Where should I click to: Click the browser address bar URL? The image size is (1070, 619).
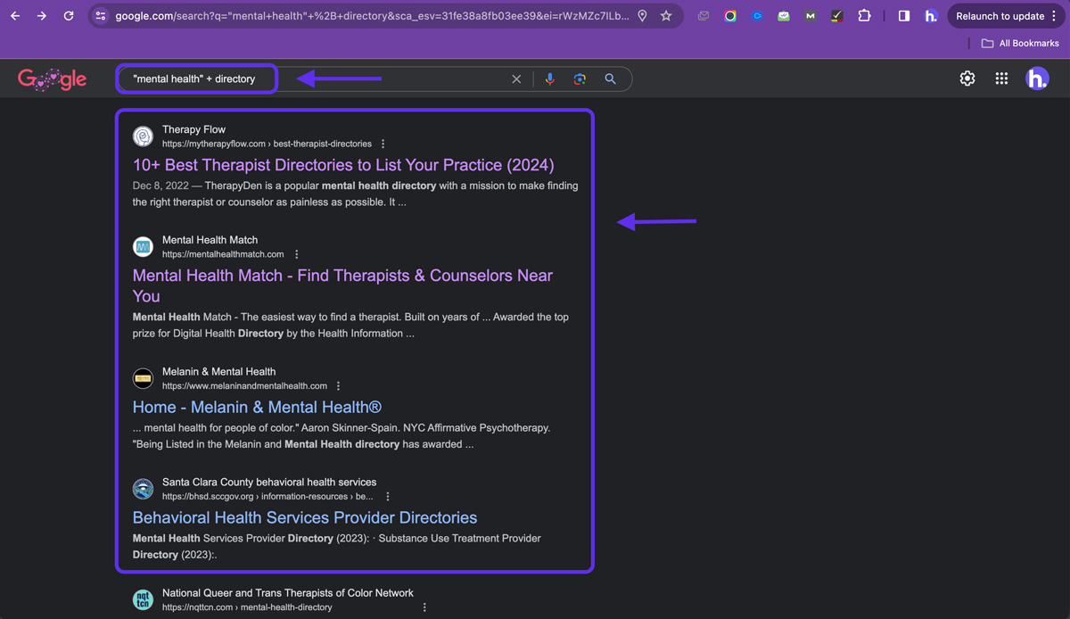pos(372,16)
